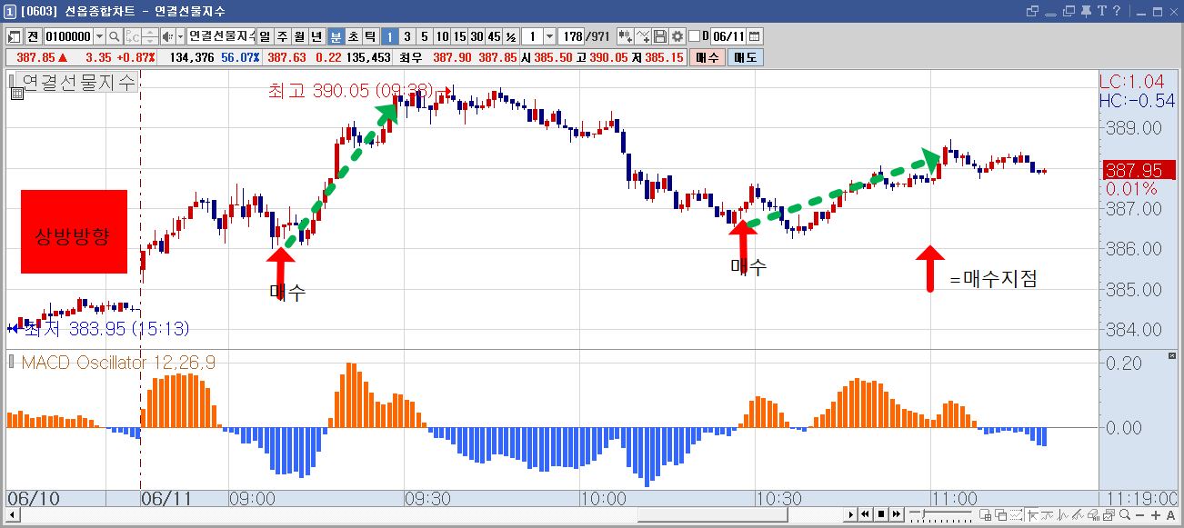This screenshot has height=528, width=1184.
Task: Click the A auto-scale icon at bottom right
Action: pyautogui.click(x=1170, y=515)
